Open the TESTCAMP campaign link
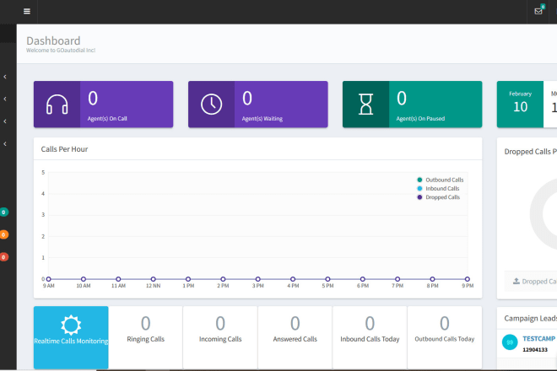The image size is (557, 371). pyautogui.click(x=538, y=339)
